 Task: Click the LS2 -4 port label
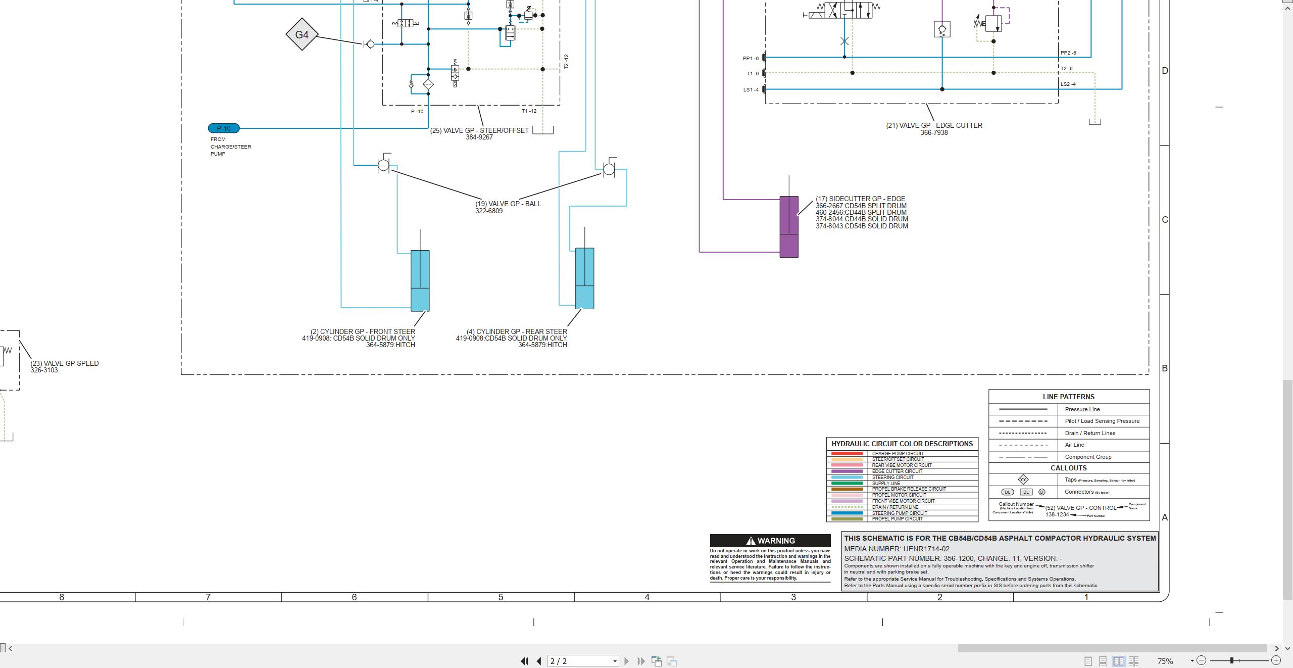(x=1068, y=84)
